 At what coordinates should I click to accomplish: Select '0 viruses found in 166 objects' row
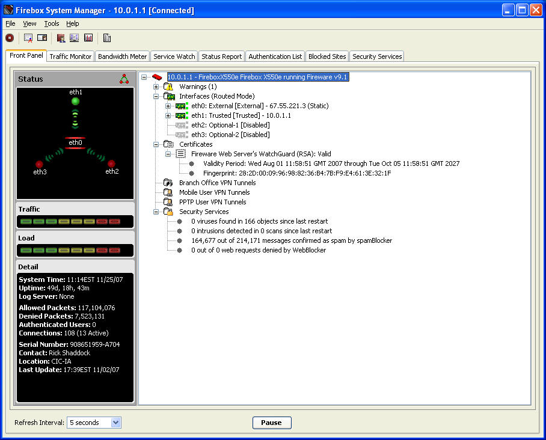[x=259, y=221]
